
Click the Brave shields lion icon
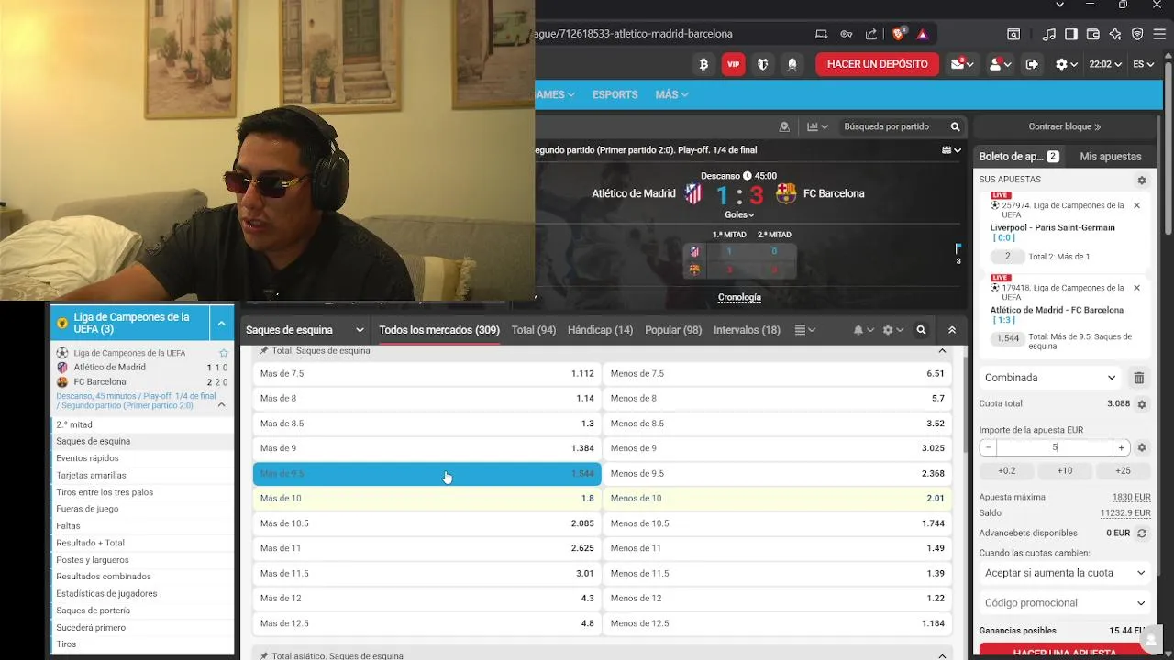(899, 34)
